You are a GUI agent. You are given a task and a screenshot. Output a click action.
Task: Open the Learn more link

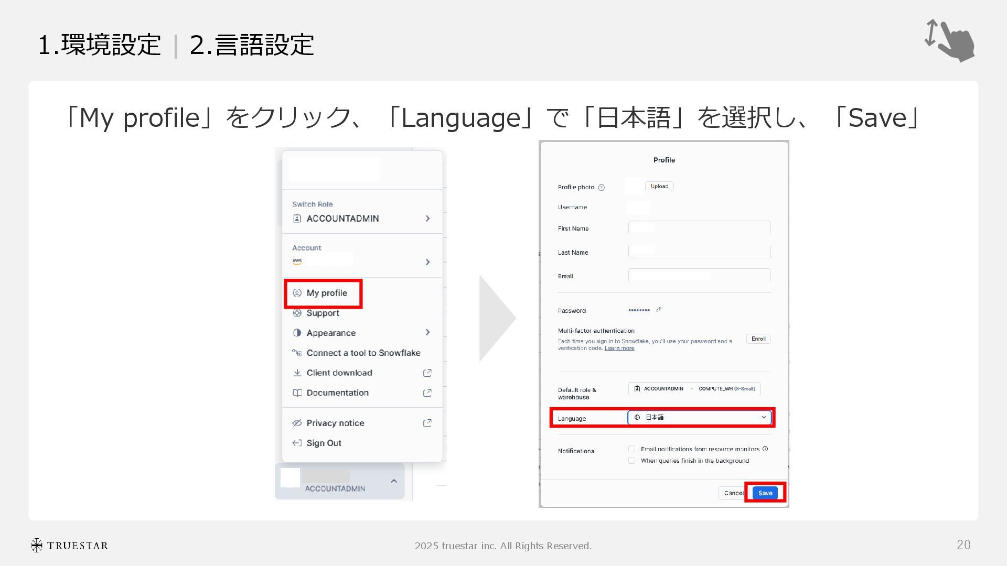[x=619, y=349]
